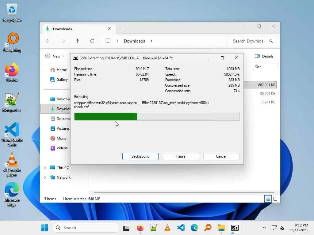Open Microsoft Edge from the taskbar
314x235 pixels.
click(194, 228)
